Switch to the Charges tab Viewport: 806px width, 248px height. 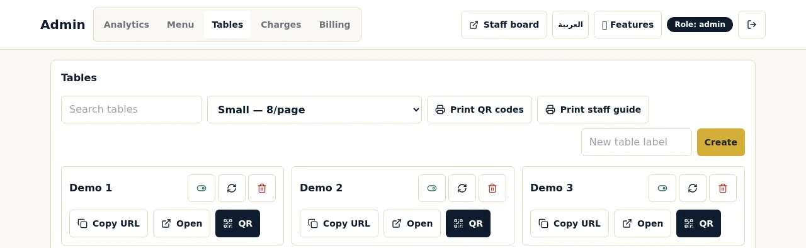click(281, 25)
